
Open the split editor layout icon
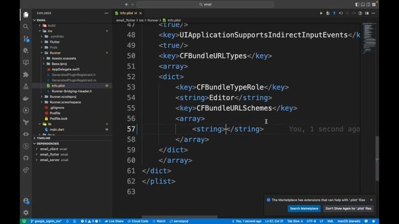367,13
